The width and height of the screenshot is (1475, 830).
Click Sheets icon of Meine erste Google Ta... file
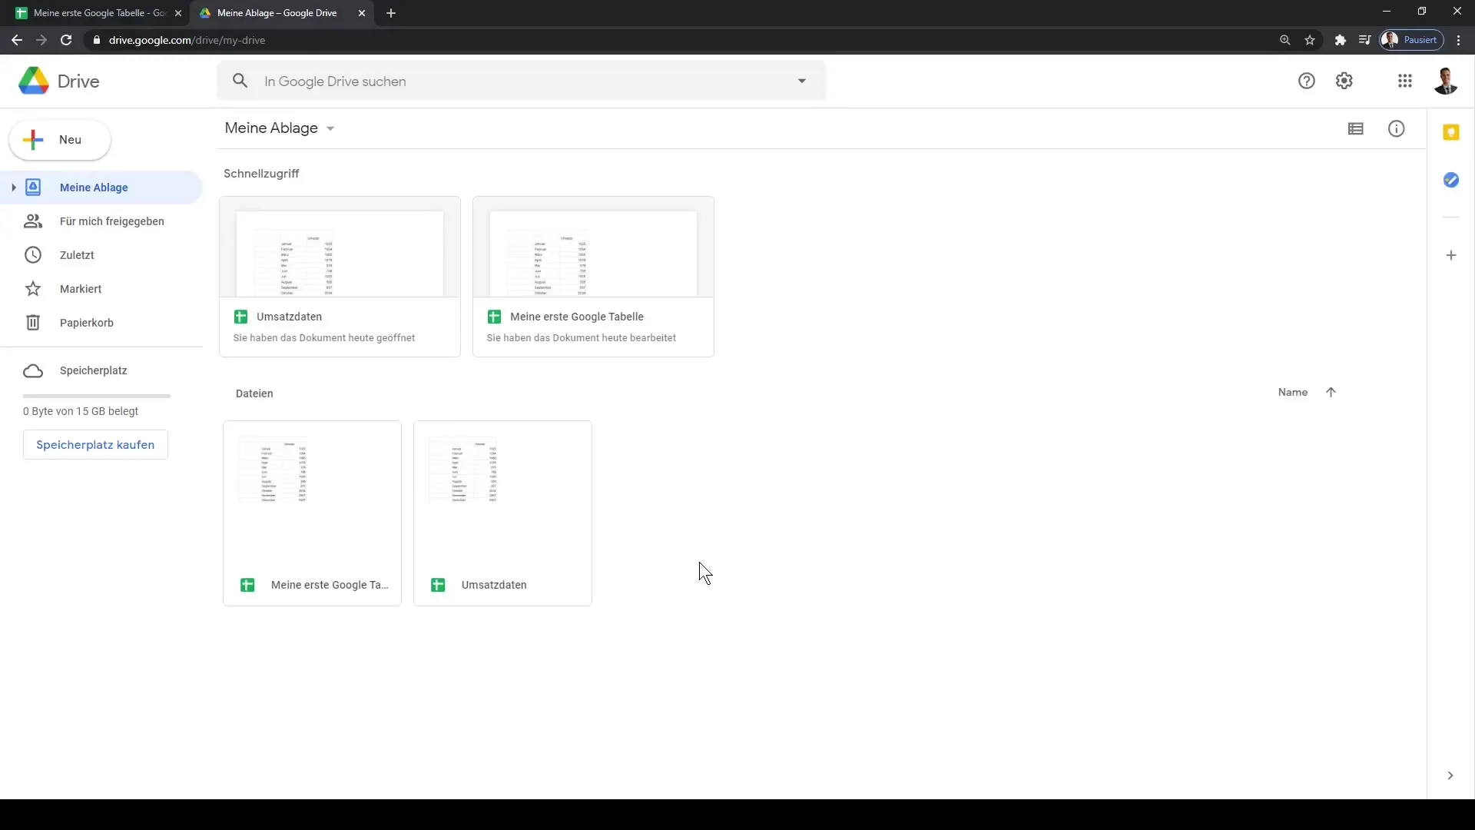pos(247,585)
